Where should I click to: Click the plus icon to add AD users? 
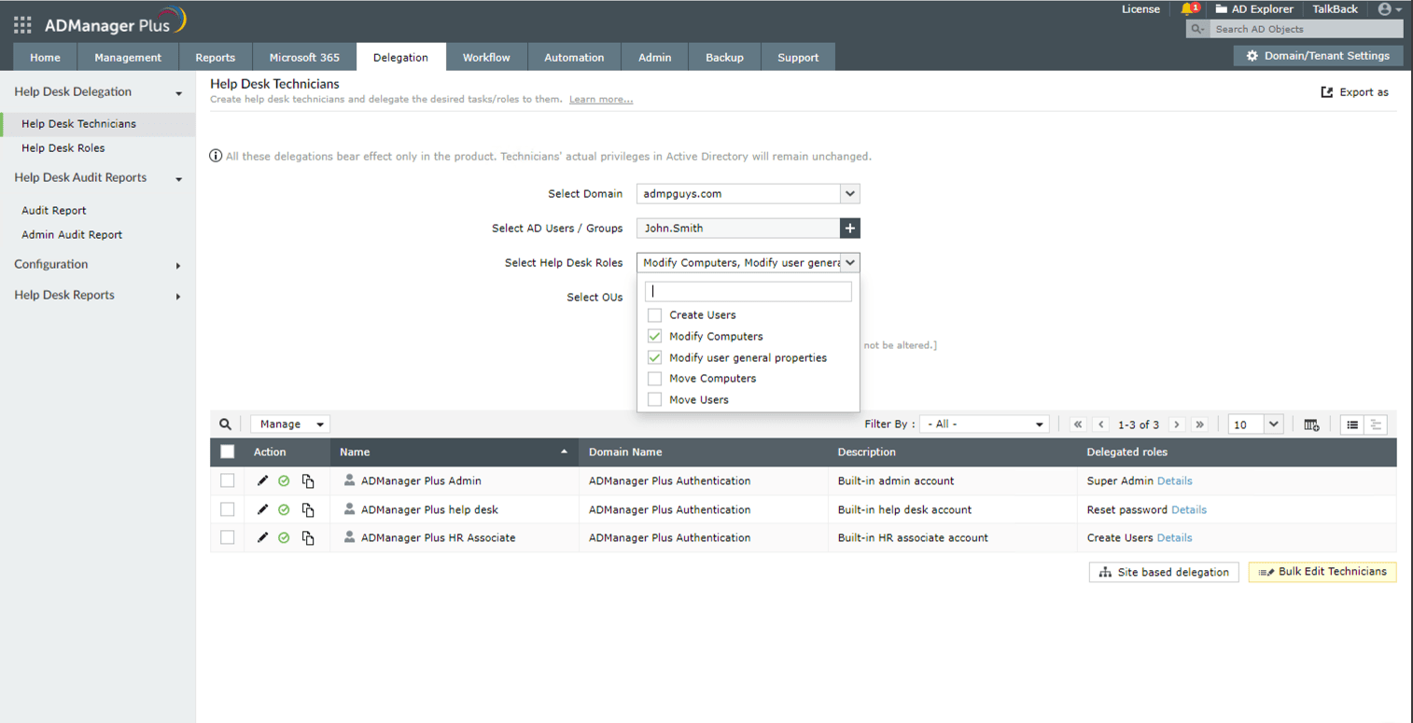point(849,229)
